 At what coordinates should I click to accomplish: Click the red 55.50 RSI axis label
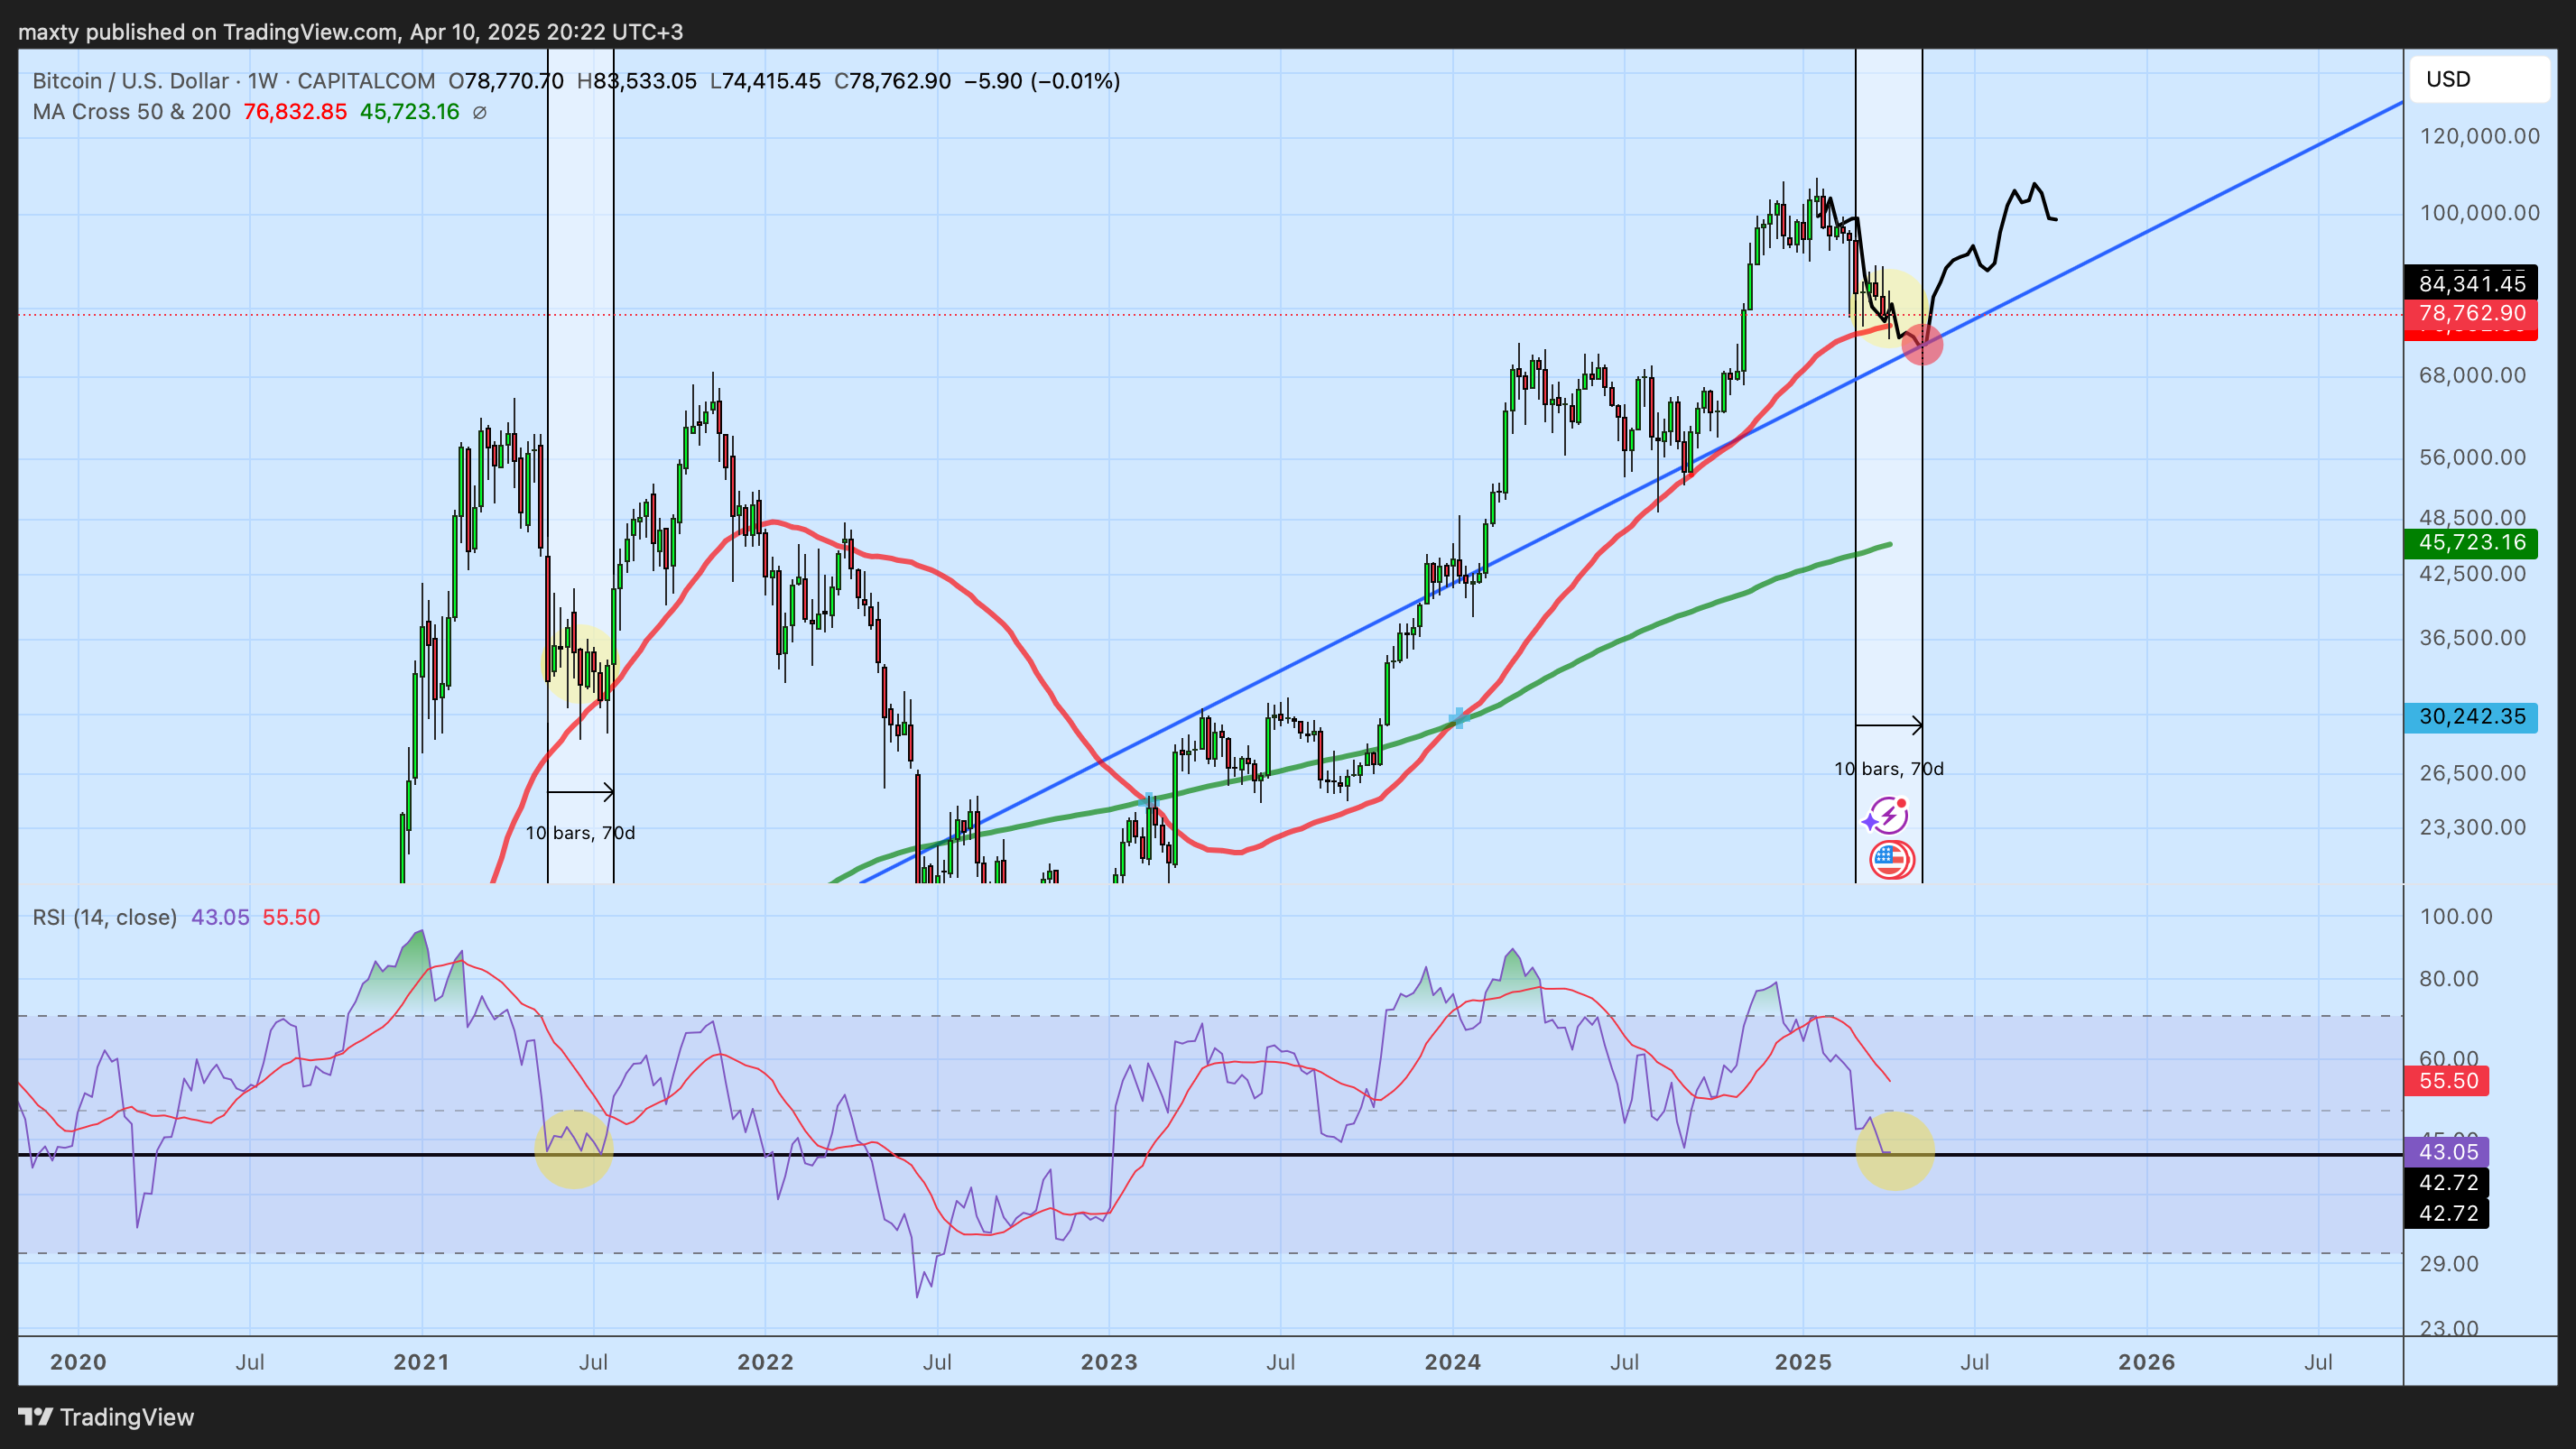(2447, 1081)
